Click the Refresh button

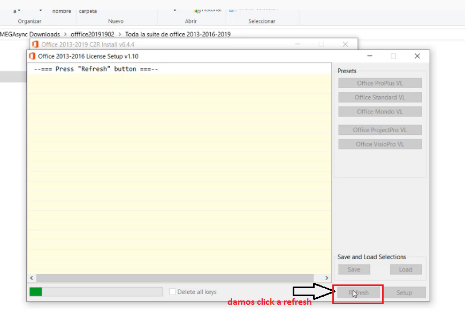(359, 292)
